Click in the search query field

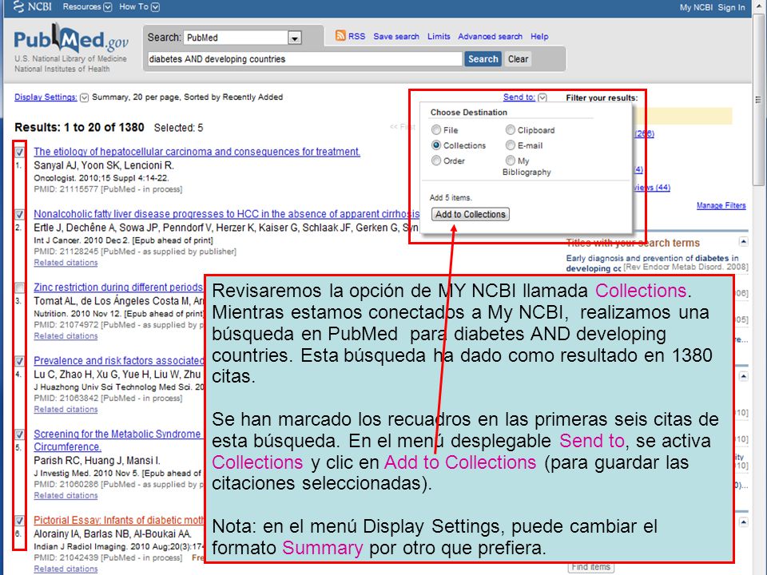click(304, 59)
